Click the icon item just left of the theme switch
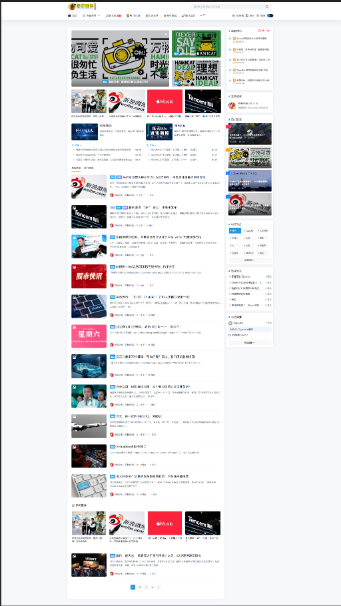 (260, 15)
